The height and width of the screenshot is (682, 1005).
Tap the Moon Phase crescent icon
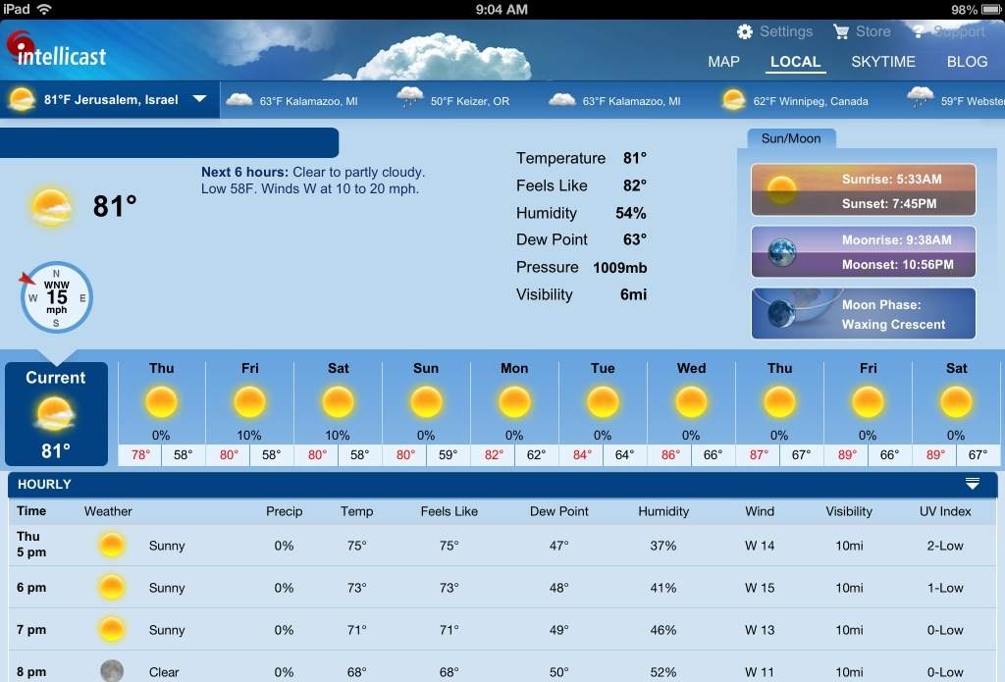click(x=781, y=314)
